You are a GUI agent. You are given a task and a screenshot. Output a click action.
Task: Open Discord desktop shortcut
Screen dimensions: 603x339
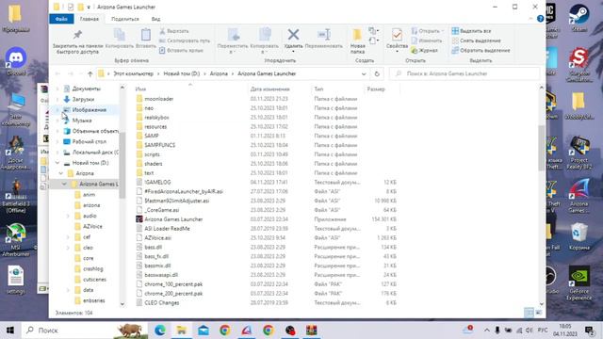(x=16, y=61)
